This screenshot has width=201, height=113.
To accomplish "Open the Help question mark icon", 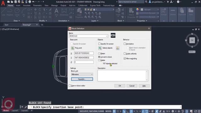I will pyautogui.click(x=178, y=2).
